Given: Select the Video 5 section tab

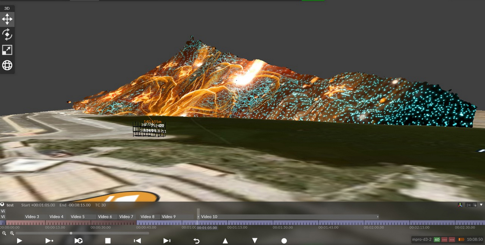Looking at the screenshot, I should pos(78,217).
